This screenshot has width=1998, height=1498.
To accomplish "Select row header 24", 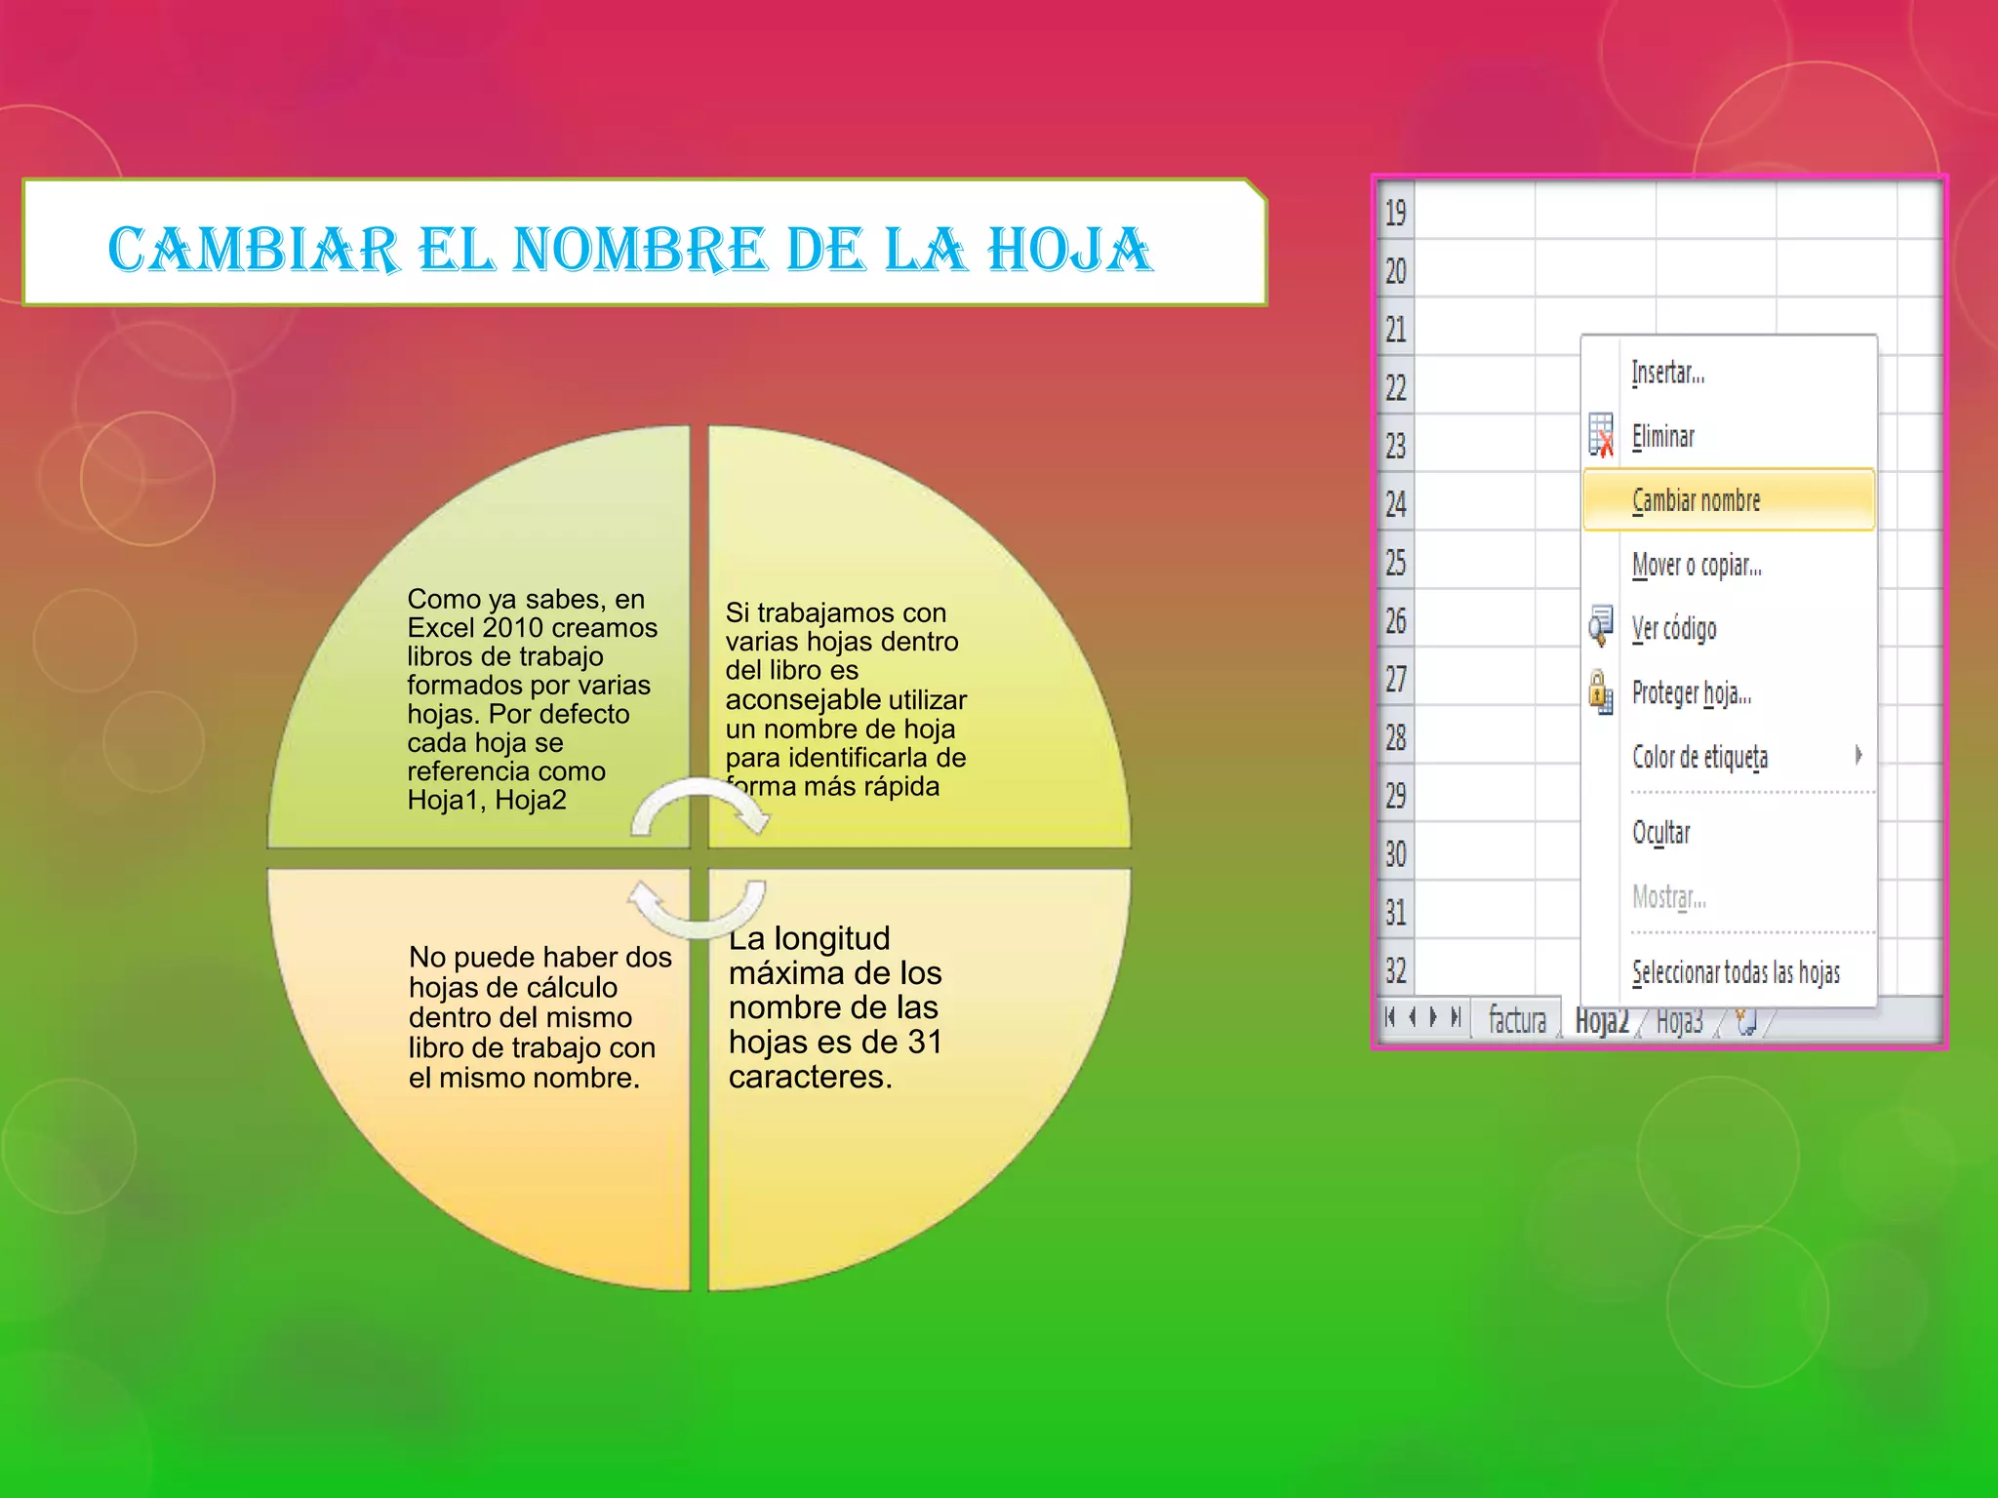I will 1396,503.
